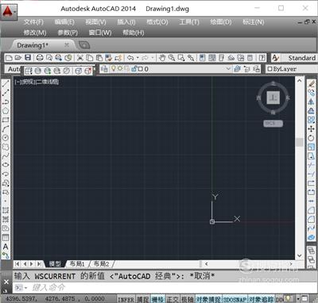The image size is (318, 303).
Task: Click the Undo arrow icon
Action: [130, 58]
